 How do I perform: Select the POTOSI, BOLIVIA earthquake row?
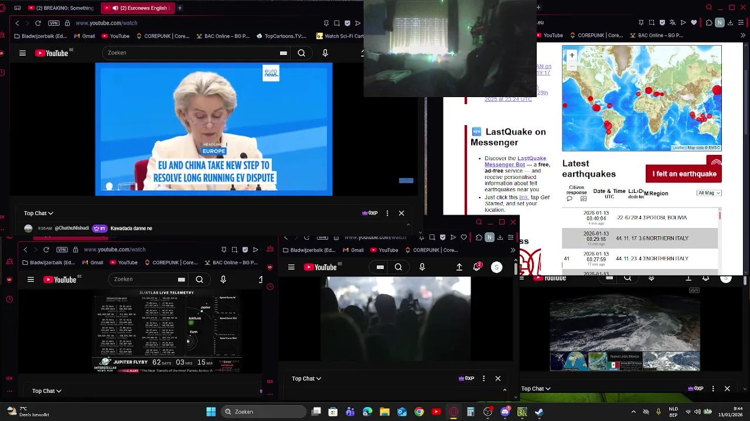640,218
